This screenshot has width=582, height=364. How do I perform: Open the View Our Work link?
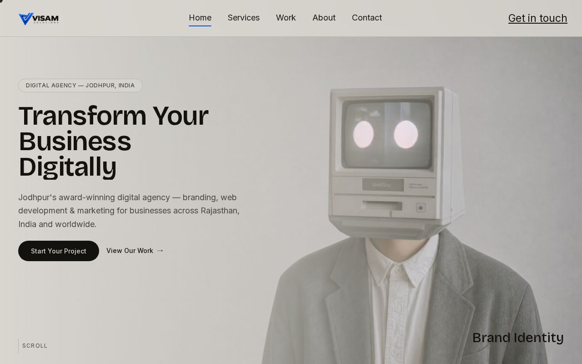tap(135, 251)
